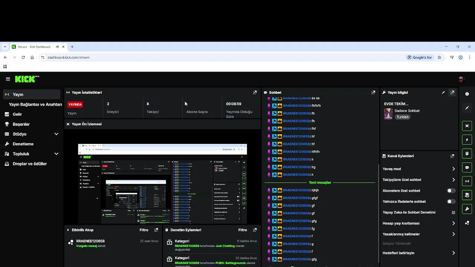This screenshot has height=267, width=475.
Task: Open a new browser tab
Action: pyautogui.click(x=72, y=47)
